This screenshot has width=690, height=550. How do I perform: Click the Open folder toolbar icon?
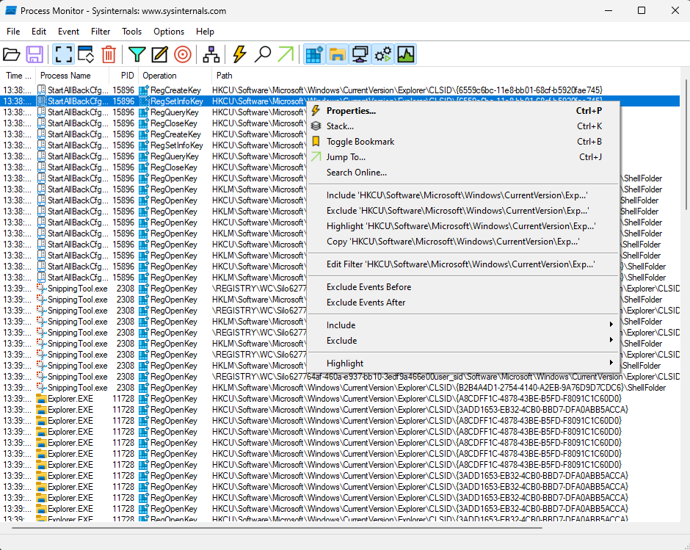tap(12, 54)
